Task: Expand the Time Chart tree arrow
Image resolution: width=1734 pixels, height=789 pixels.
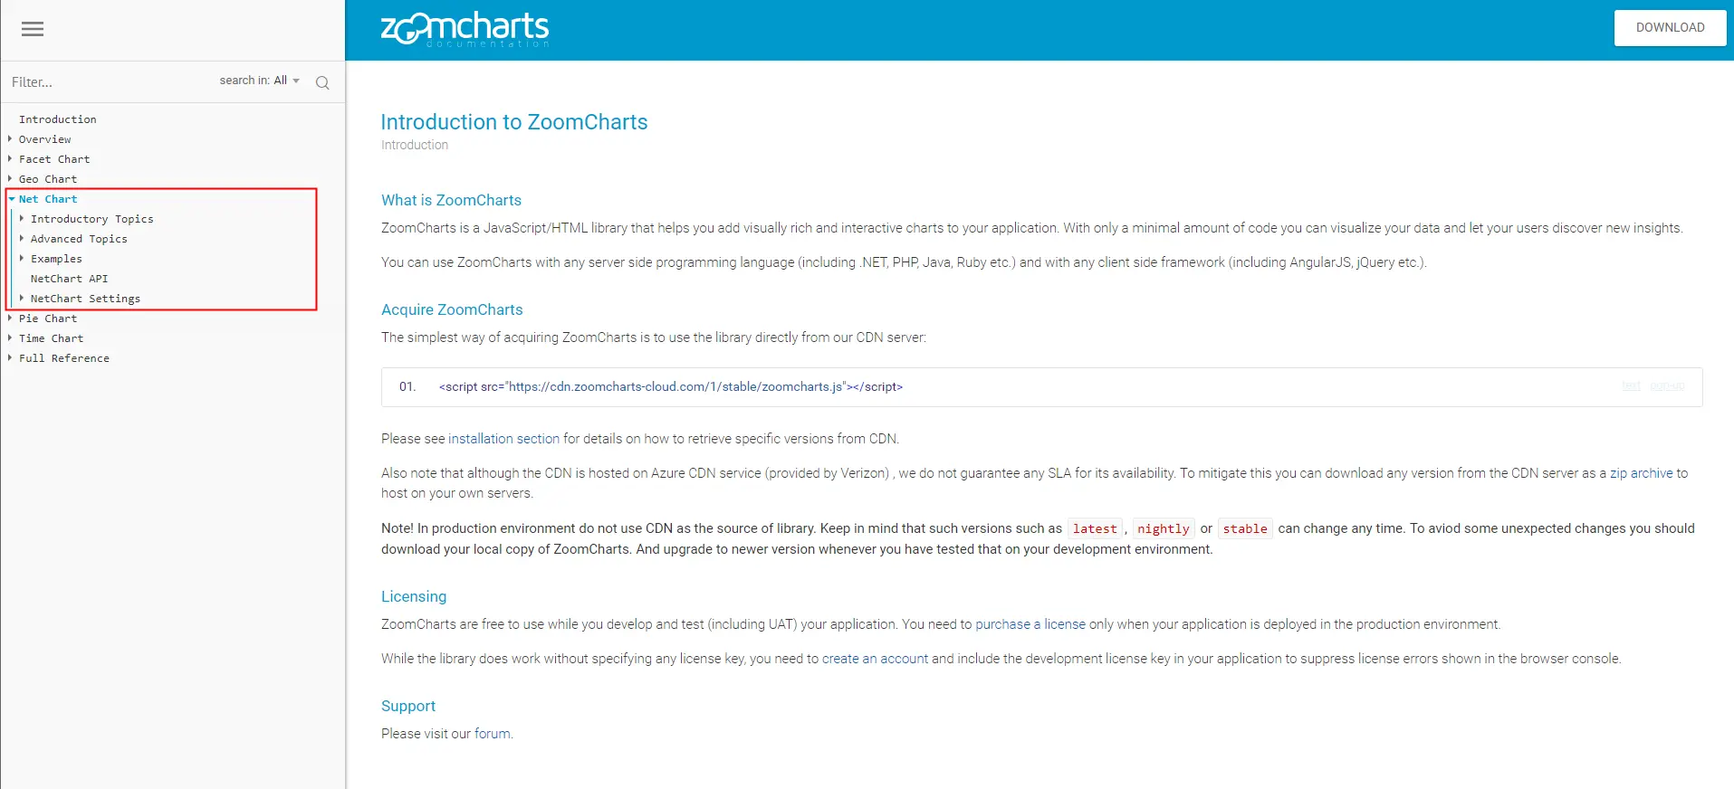Action: pos(10,338)
